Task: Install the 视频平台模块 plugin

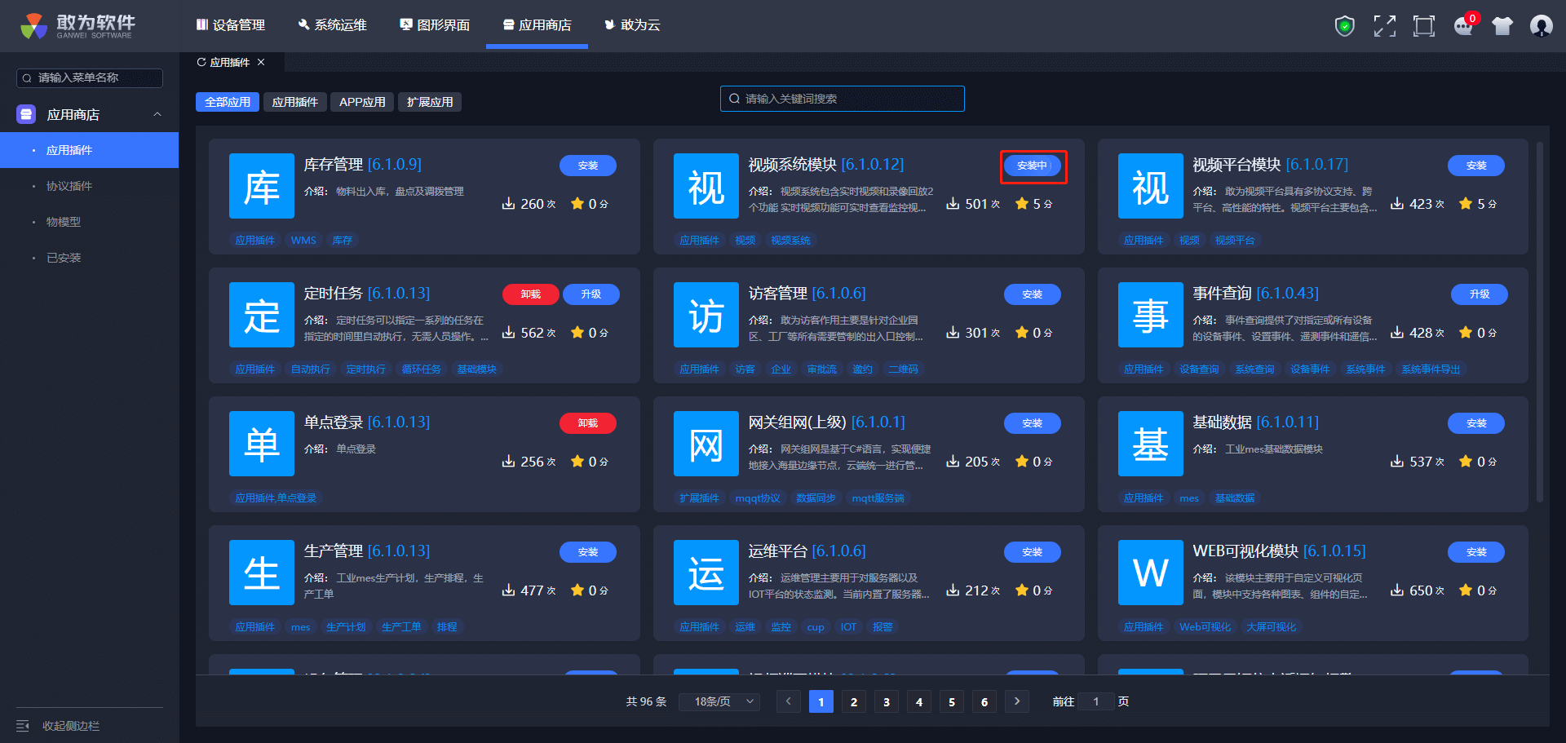Action: 1476,166
